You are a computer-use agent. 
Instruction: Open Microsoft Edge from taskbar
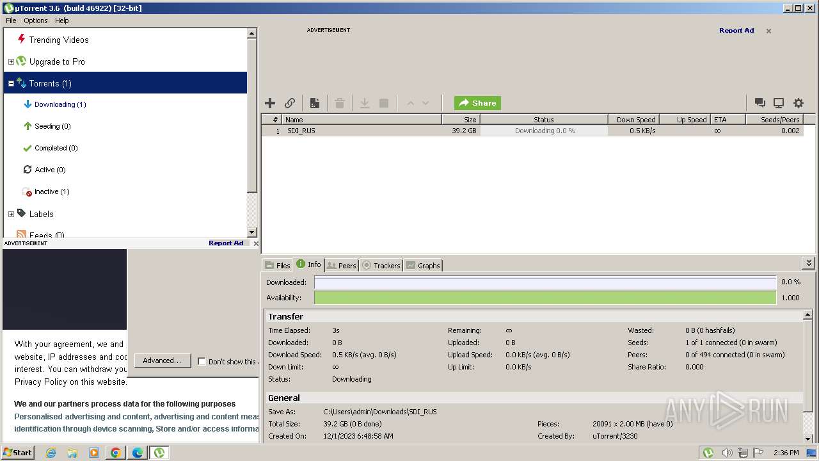pyautogui.click(x=138, y=453)
